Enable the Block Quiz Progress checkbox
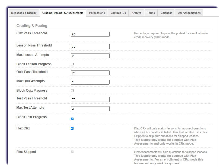The image size is (220, 167). pos(72,90)
